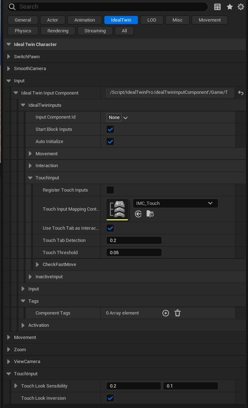The height and width of the screenshot is (408, 248).
Task: Click the Touch Tab Detection value field
Action: click(134, 240)
